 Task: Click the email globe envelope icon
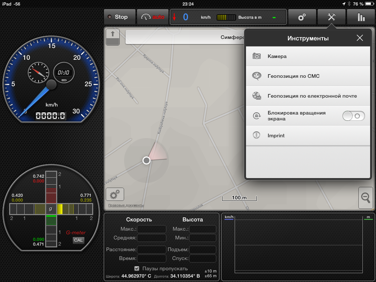pyautogui.click(x=257, y=96)
